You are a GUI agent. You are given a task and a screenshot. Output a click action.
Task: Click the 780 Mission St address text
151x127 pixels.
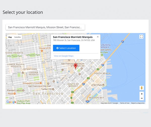tap(74, 40)
